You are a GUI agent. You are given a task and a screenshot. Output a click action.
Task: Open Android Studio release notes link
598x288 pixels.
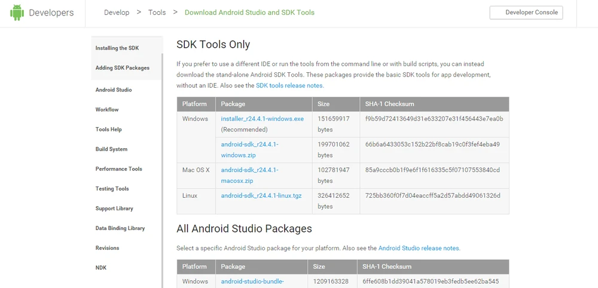click(419, 249)
